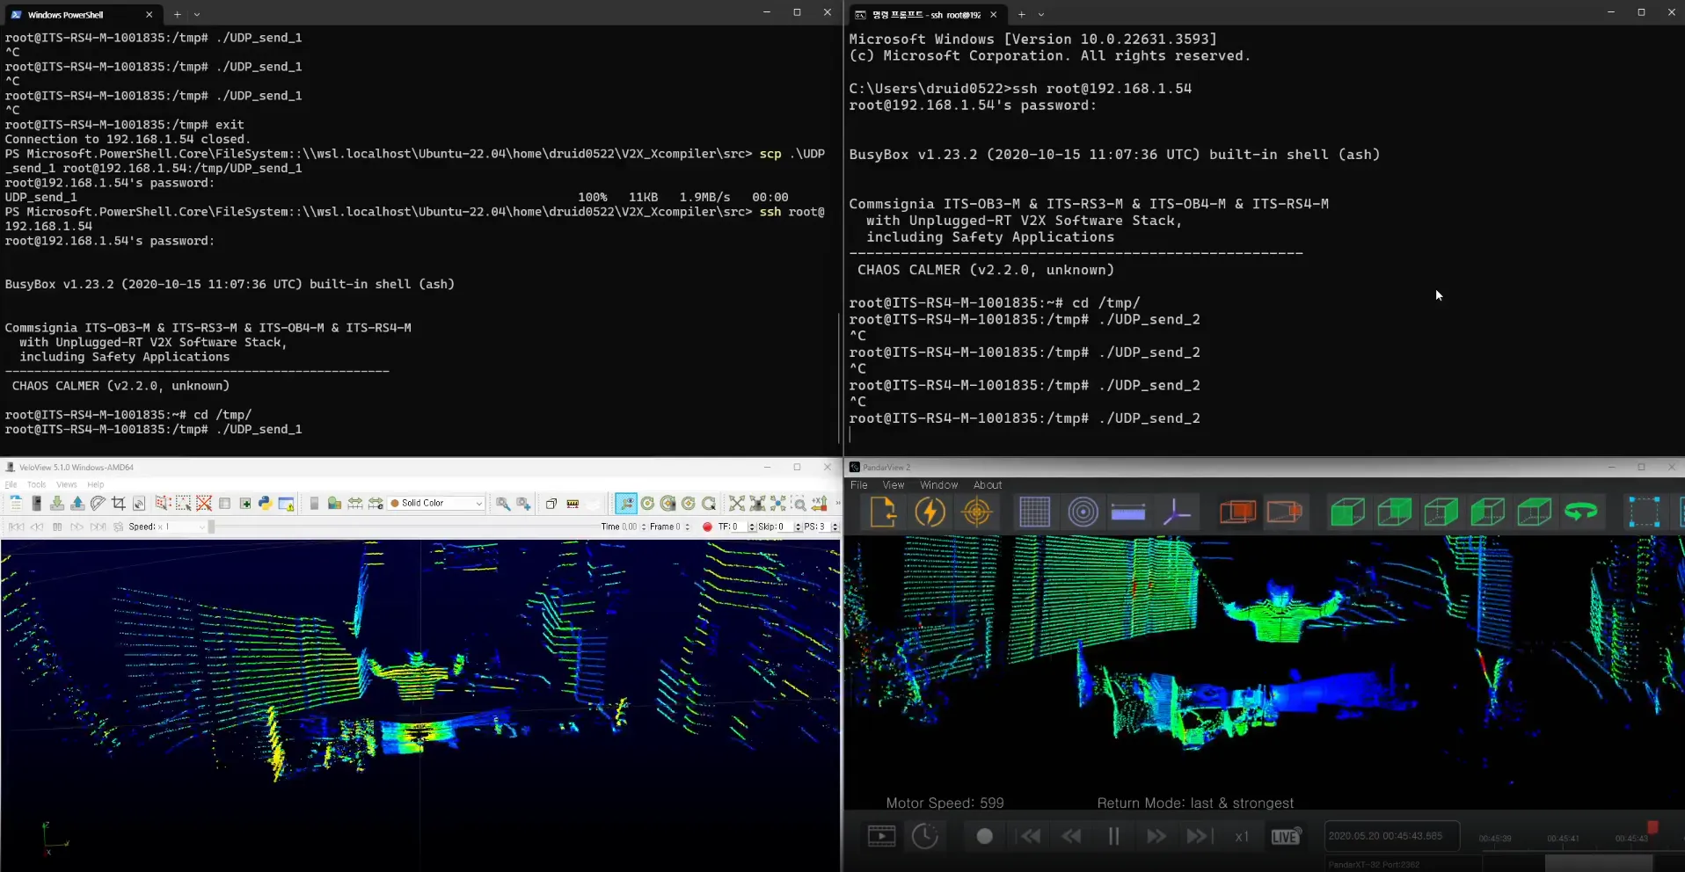
Task: Open the tab dropdown chevron in Windows PowerShell title bar
Action: (197, 14)
